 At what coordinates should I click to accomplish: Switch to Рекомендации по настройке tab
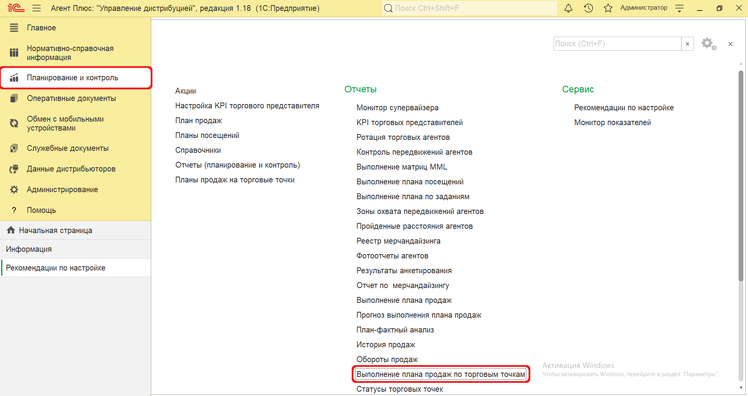click(x=76, y=268)
